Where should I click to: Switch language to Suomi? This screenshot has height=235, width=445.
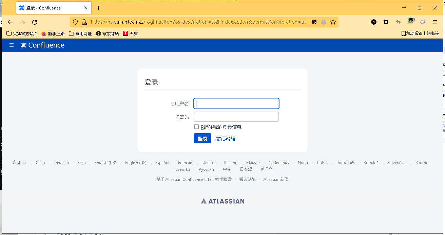(421, 163)
